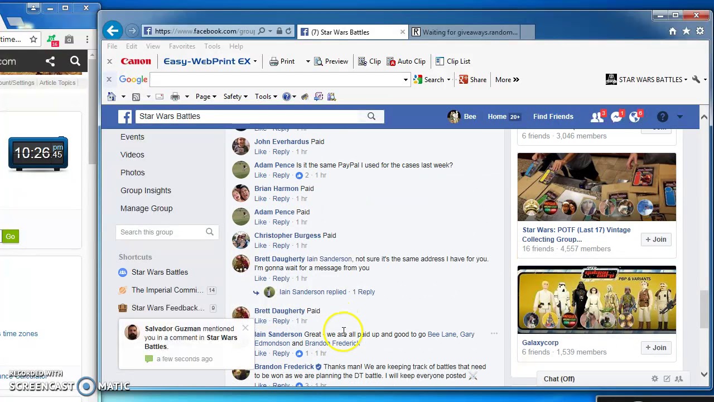Click the command bar Home icon
This screenshot has height=402, width=714.
point(112,97)
